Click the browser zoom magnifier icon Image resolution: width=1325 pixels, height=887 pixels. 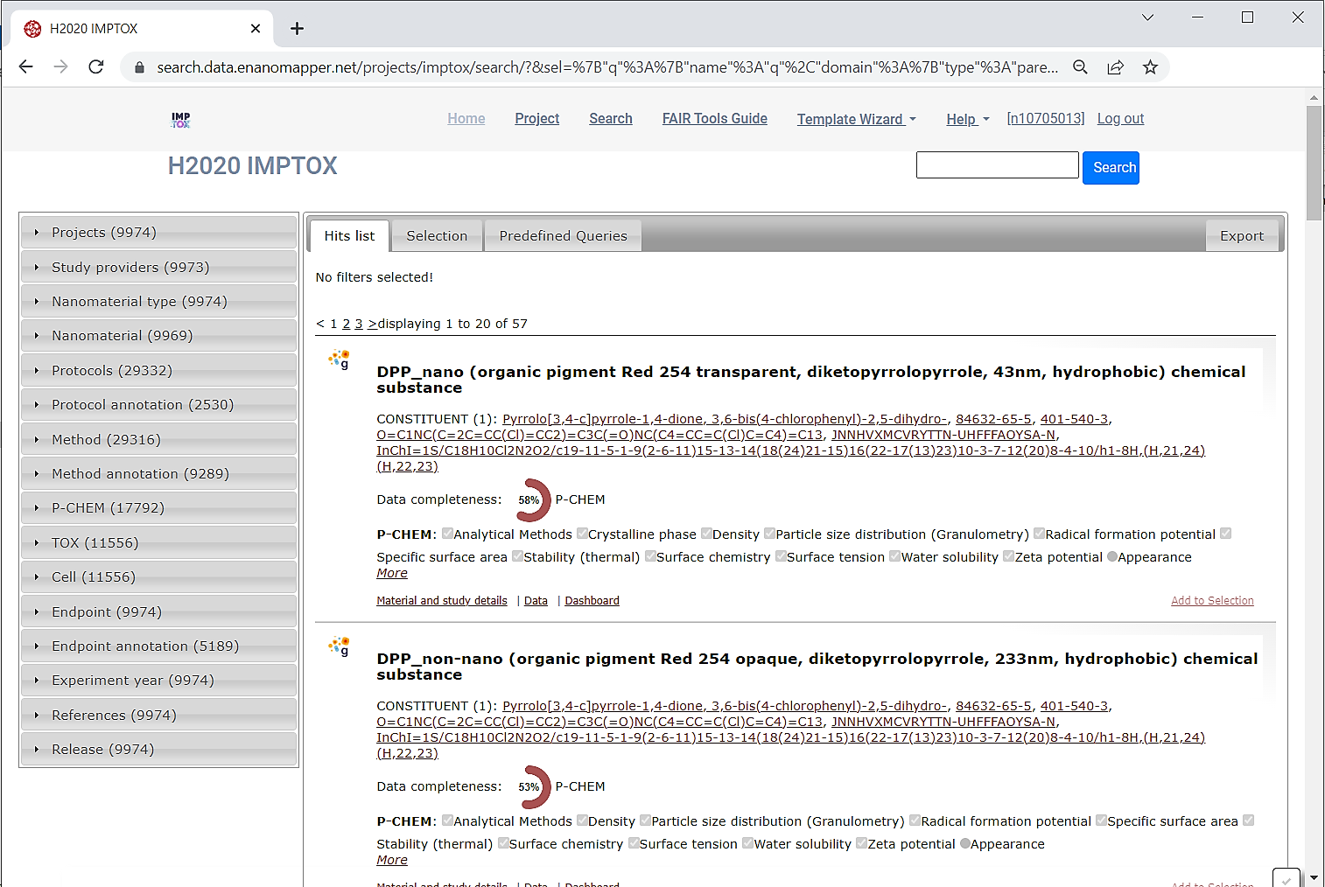(x=1080, y=67)
